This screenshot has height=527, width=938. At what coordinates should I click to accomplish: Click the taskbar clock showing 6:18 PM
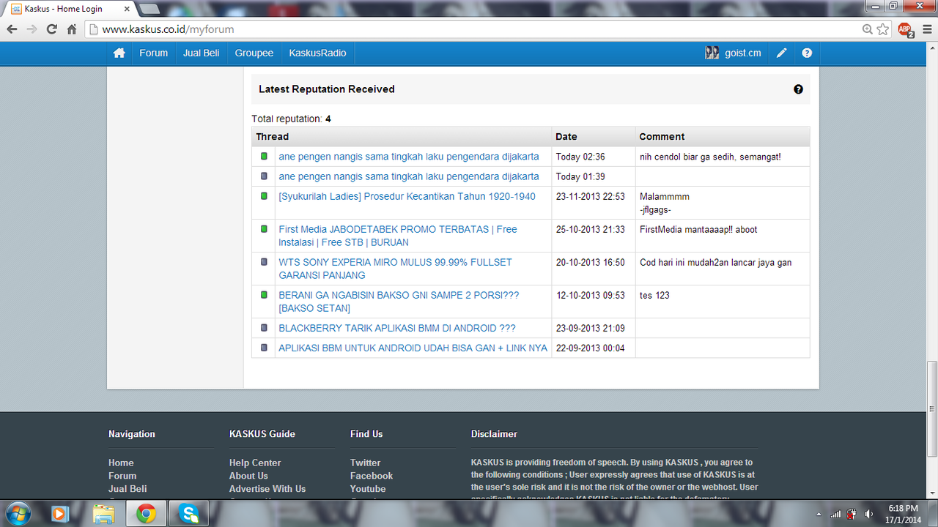[903, 514]
